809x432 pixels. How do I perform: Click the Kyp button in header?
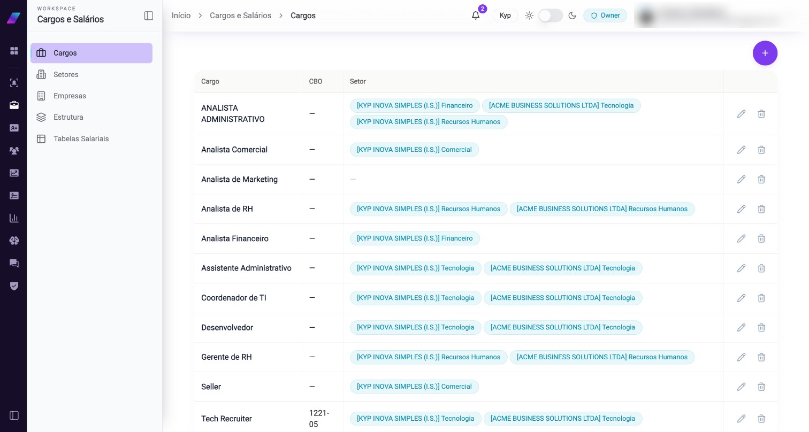click(x=505, y=16)
